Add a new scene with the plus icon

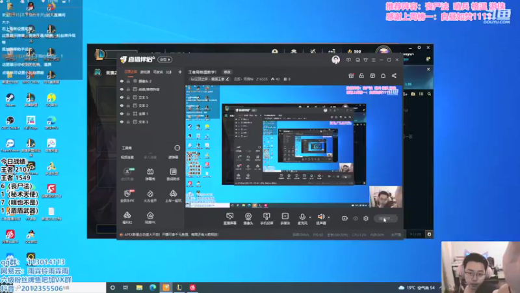(180, 72)
